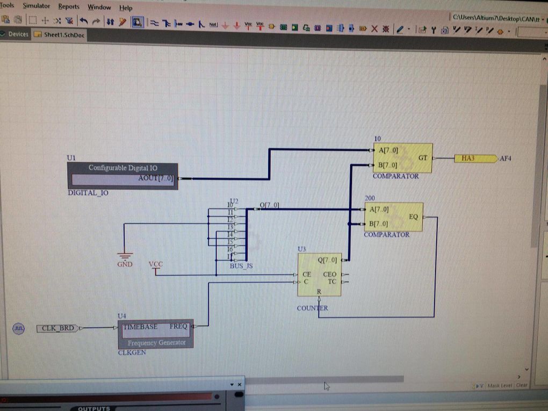Select the Undo arrow icon
This screenshot has height=411, width=548.
[x=83, y=21]
